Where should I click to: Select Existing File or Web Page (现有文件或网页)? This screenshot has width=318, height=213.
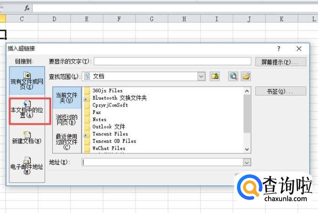point(27,81)
